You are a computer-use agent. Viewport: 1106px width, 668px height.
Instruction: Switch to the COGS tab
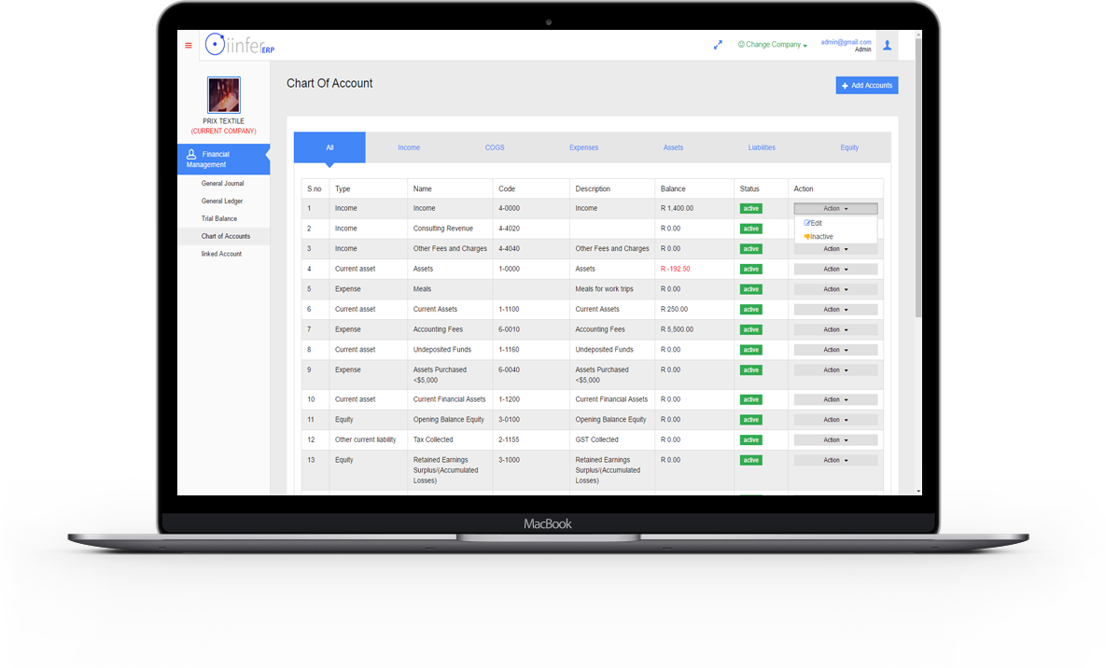(495, 147)
